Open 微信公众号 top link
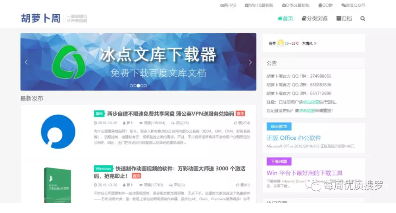This screenshot has width=396, height=213. point(353,5)
